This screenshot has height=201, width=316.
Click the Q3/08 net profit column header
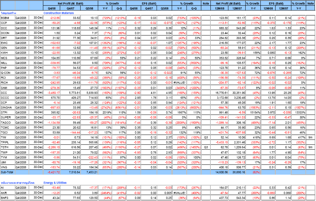pyautogui.click(x=89, y=8)
